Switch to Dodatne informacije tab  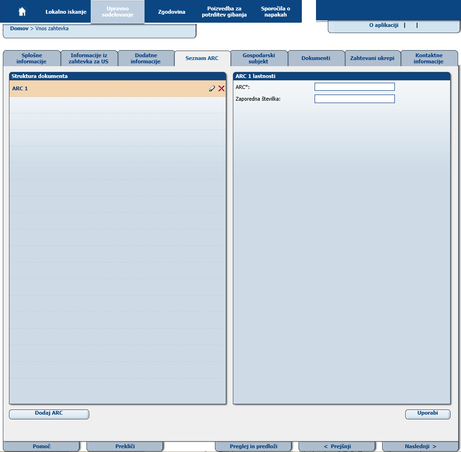coord(145,58)
